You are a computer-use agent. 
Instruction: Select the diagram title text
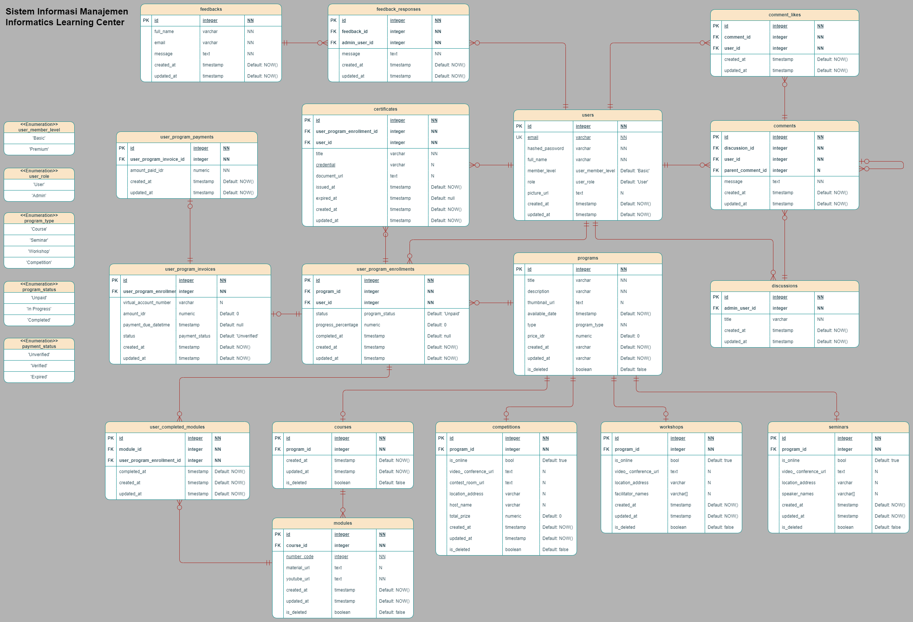(x=67, y=17)
